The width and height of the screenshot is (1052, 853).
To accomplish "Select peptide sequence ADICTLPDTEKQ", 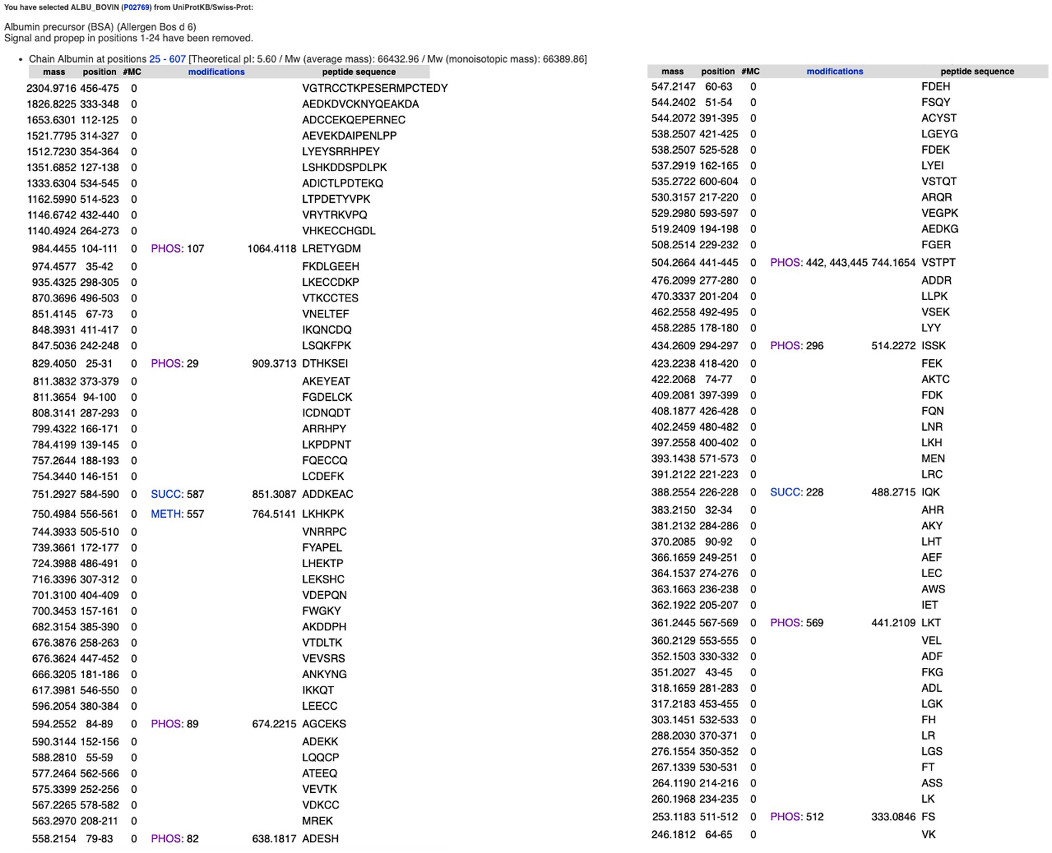I will 343,184.
